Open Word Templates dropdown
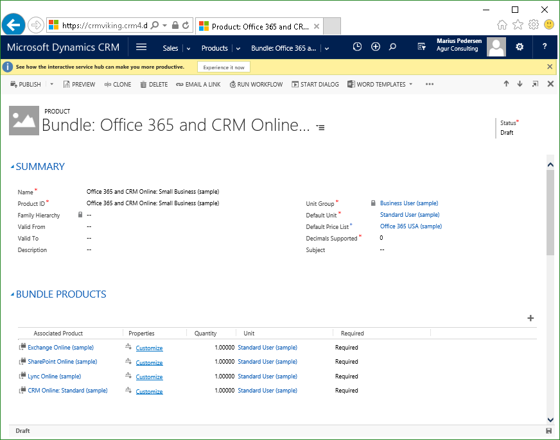The height and width of the screenshot is (440, 560). [x=380, y=85]
